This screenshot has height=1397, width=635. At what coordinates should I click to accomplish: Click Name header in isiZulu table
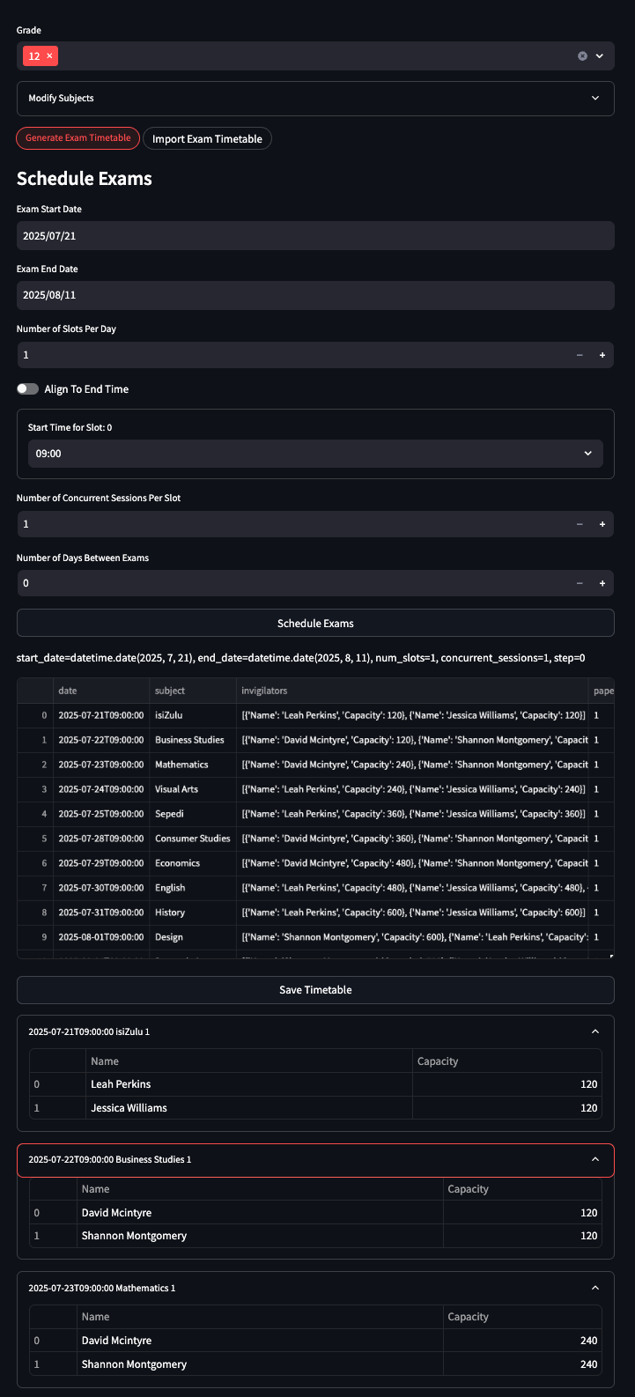248,1061
